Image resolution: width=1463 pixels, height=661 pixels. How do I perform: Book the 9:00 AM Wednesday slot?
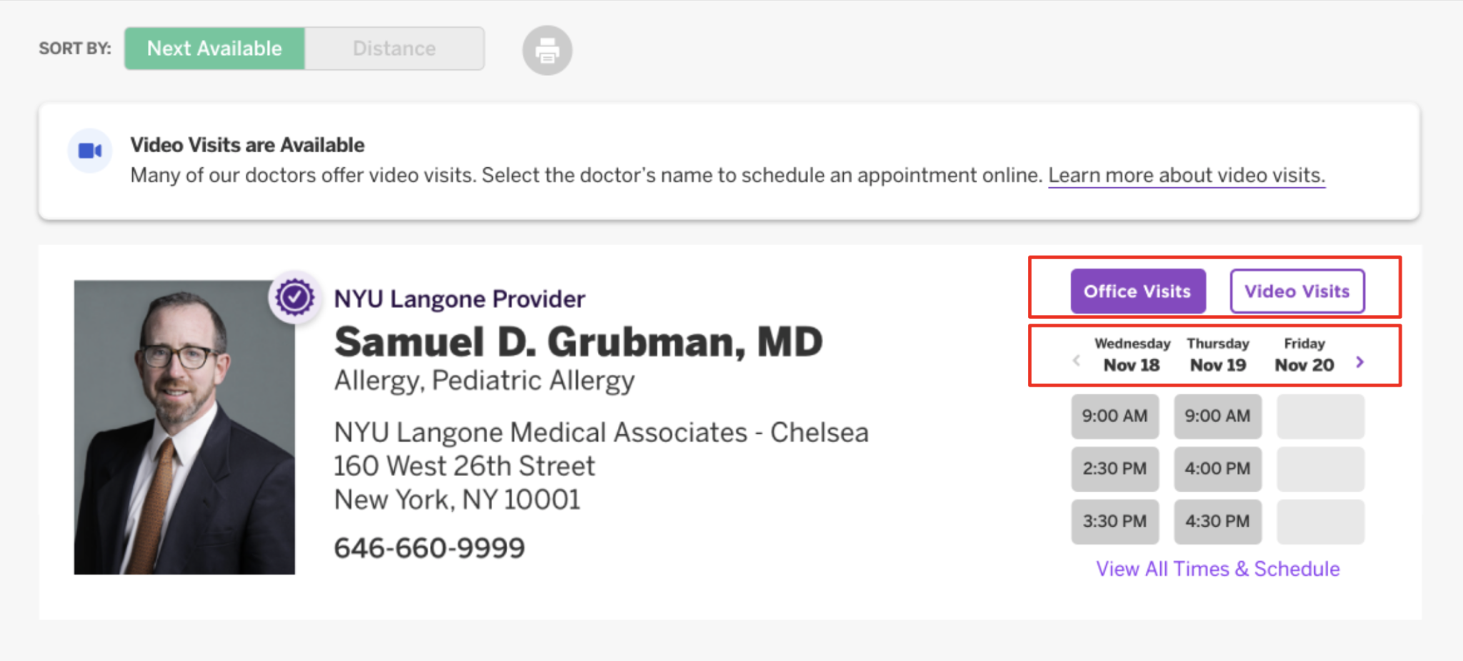pyautogui.click(x=1114, y=416)
